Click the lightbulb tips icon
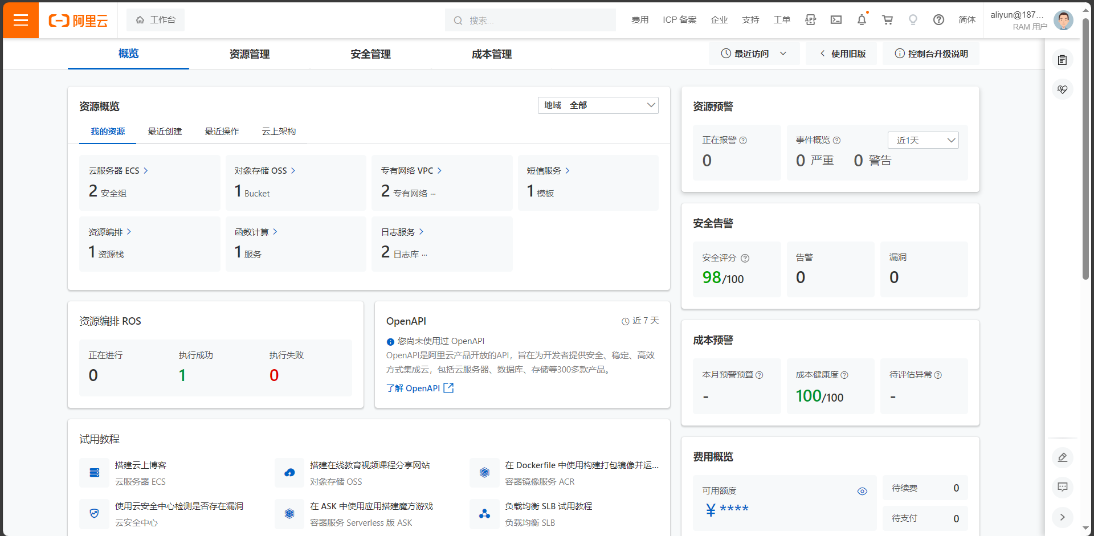 pyautogui.click(x=913, y=20)
